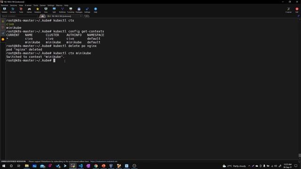Click the 'kubectl ctx minikube' command text
The image size is (301, 169).
coord(72,53)
